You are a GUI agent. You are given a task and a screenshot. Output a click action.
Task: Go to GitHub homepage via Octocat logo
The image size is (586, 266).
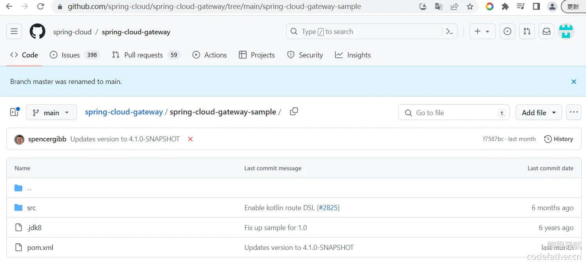click(x=38, y=31)
